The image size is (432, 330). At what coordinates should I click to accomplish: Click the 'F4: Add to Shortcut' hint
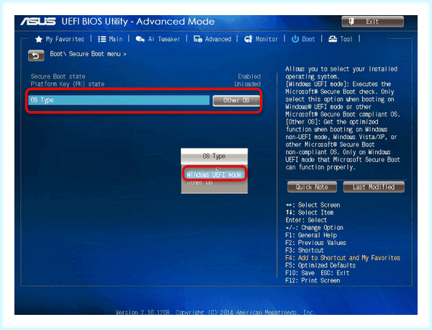point(343,258)
